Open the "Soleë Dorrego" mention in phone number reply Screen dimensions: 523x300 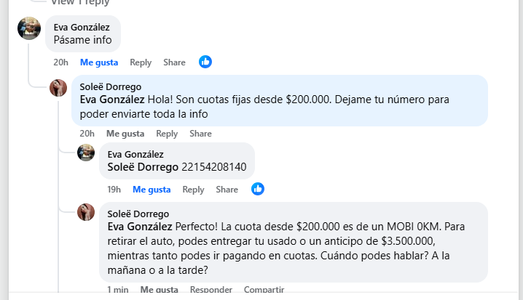pyautogui.click(x=143, y=167)
